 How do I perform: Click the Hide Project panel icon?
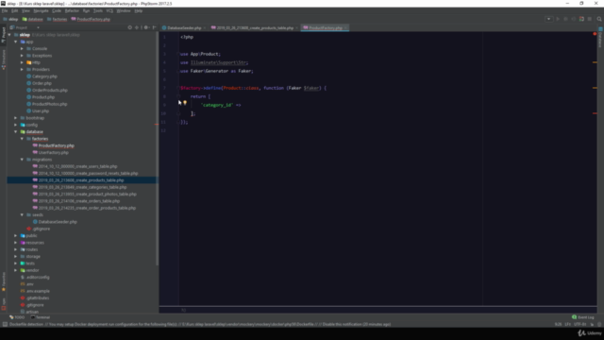click(154, 27)
